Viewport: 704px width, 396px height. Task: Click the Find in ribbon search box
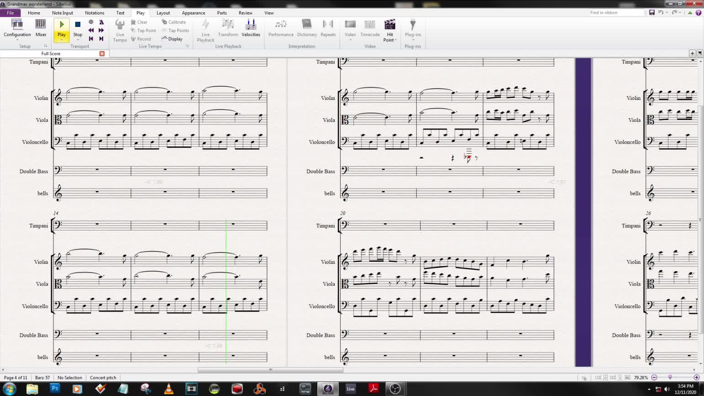click(616, 13)
